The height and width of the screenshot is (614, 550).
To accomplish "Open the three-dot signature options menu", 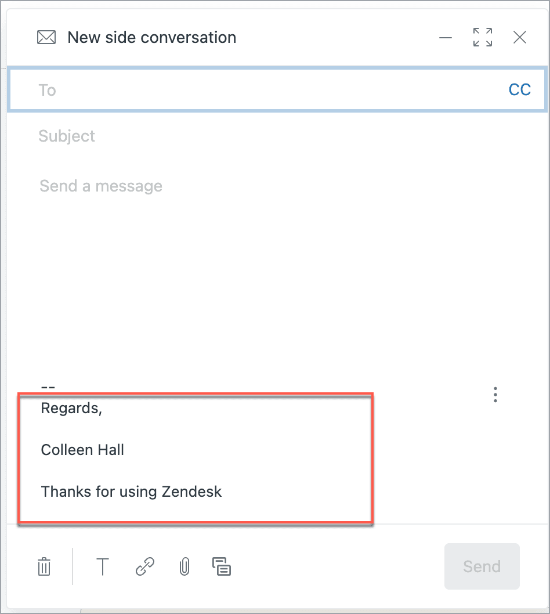I will point(495,395).
